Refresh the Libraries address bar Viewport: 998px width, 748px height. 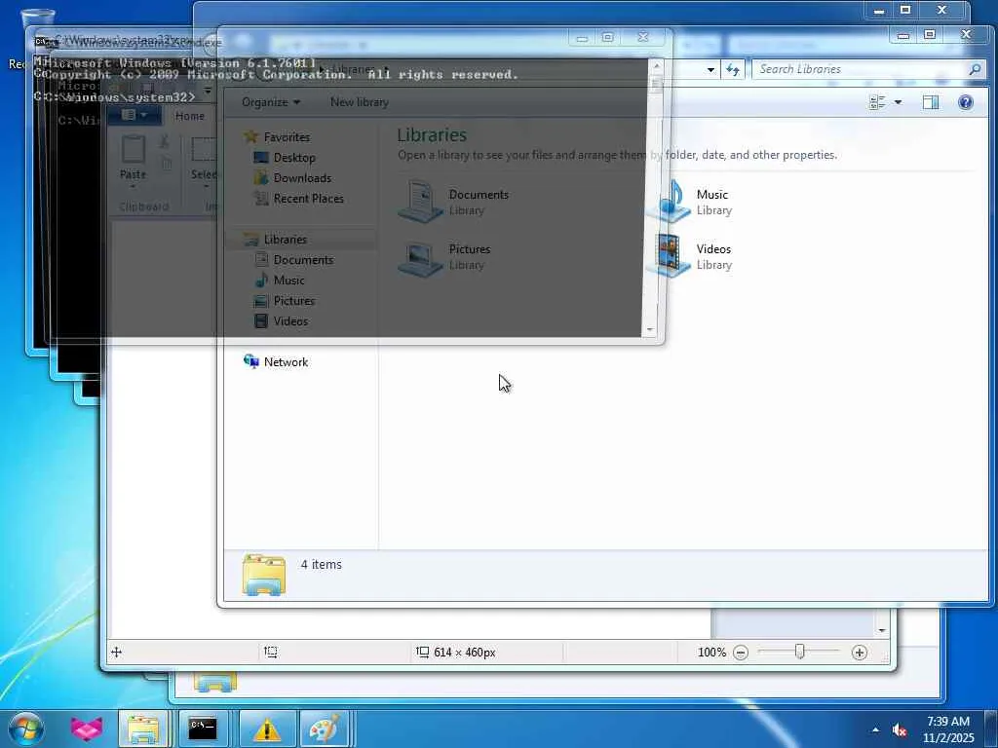[x=733, y=69]
